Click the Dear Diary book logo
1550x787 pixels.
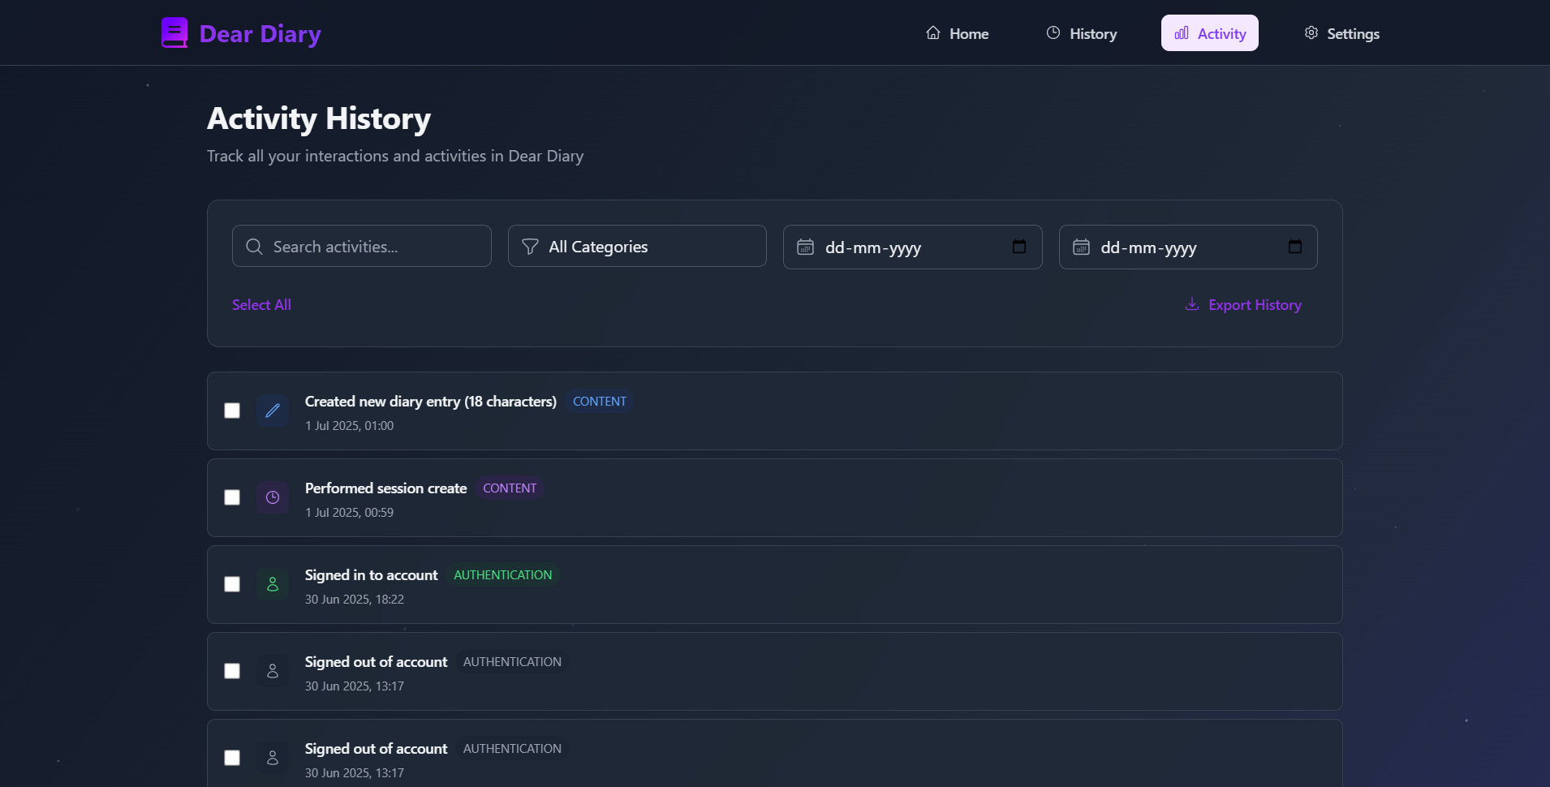(174, 32)
